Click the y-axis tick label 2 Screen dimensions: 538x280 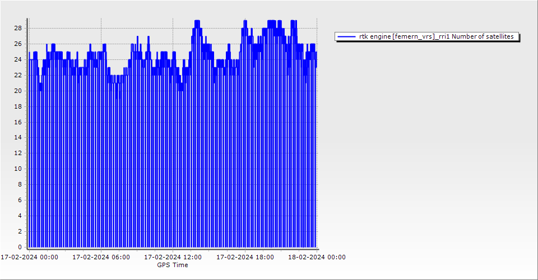tap(20, 231)
